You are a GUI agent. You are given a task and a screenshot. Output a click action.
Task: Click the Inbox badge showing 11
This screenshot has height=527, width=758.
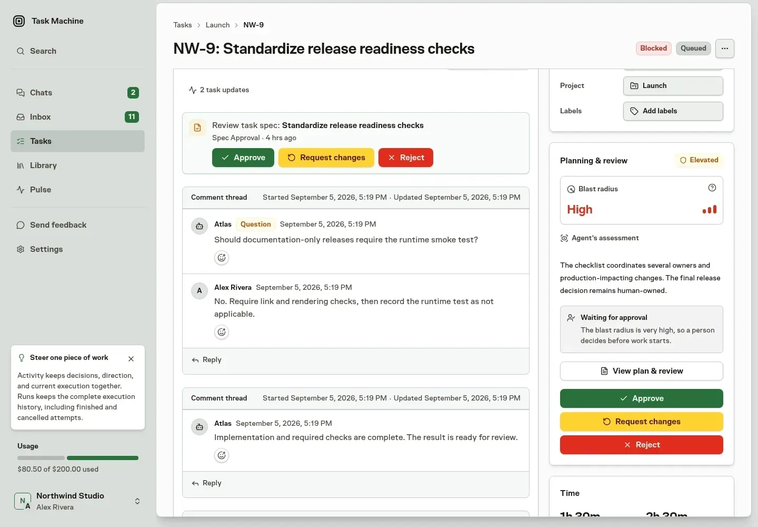coord(132,117)
